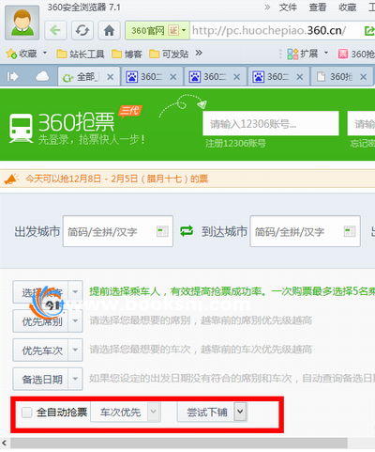The height and width of the screenshot is (452, 375).
Task: Click the user avatar profile picture
Action: [22, 23]
